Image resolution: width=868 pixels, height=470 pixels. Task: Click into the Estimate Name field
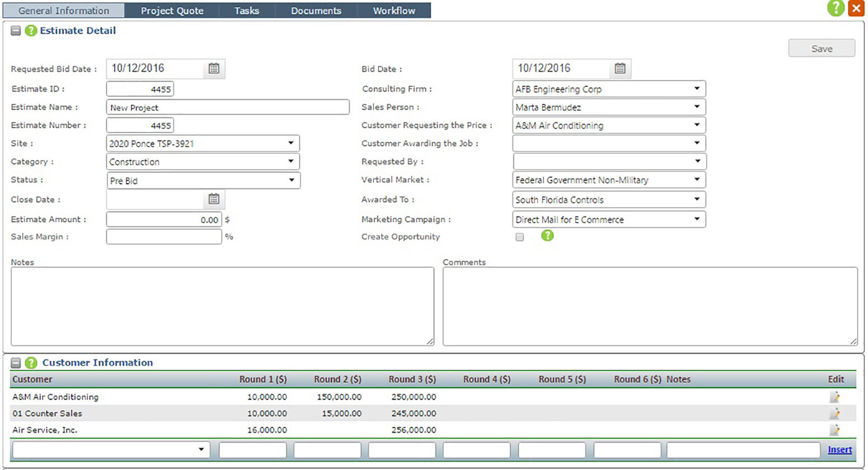227,107
